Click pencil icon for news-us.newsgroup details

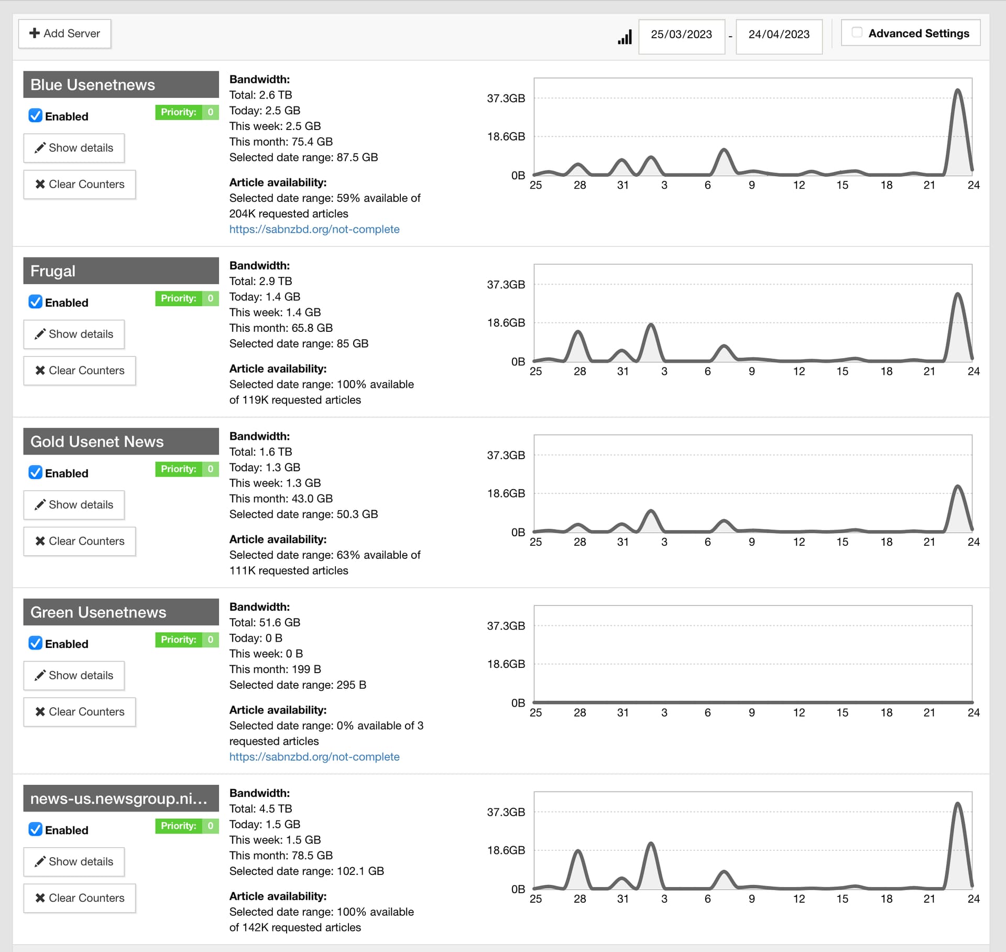coord(40,861)
